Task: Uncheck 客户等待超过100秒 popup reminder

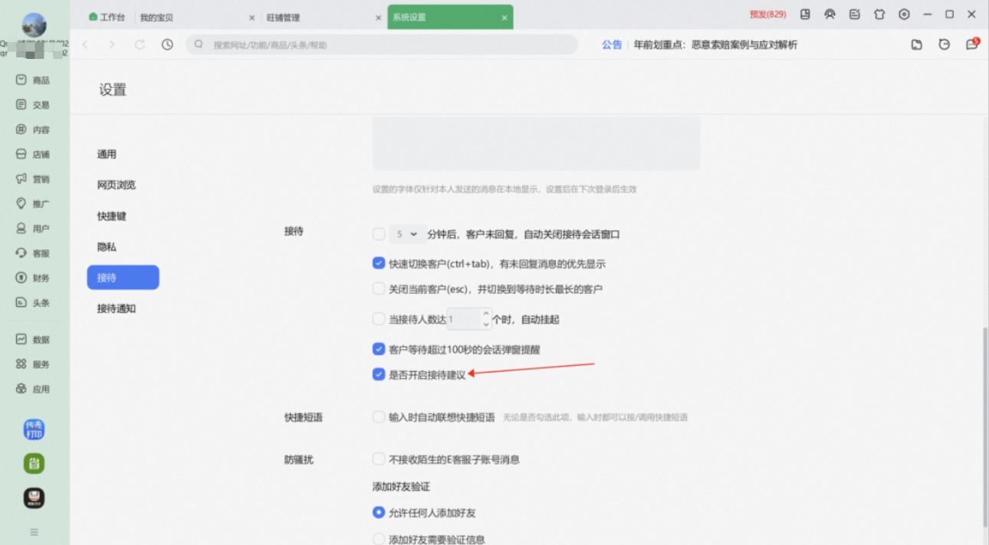Action: coord(378,349)
